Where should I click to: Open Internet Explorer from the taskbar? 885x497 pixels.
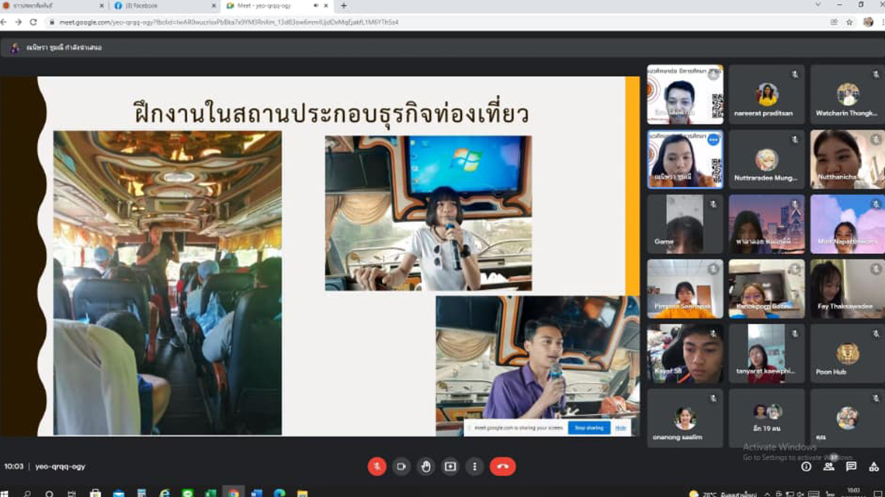coord(165,493)
